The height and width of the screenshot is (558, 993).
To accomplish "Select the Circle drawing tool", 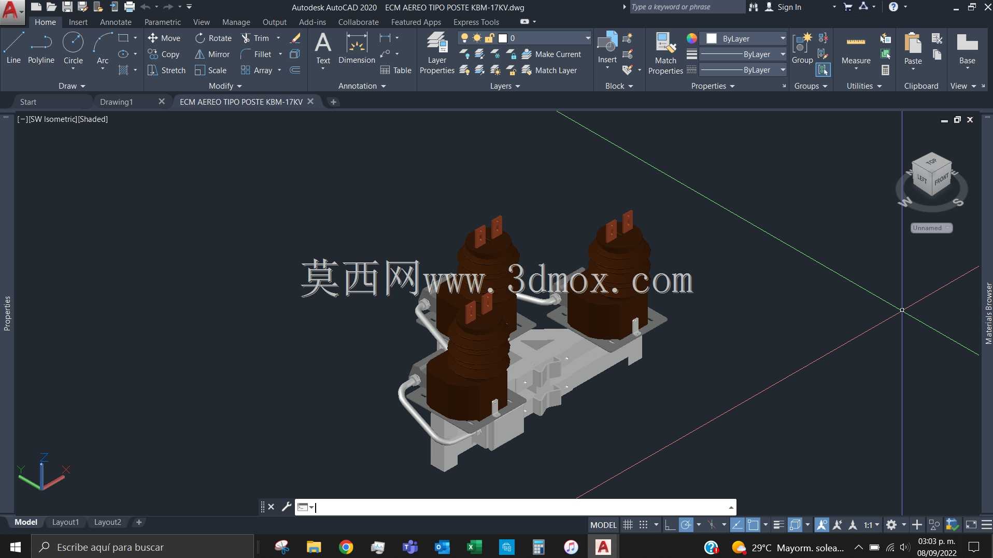I will coord(73,48).
